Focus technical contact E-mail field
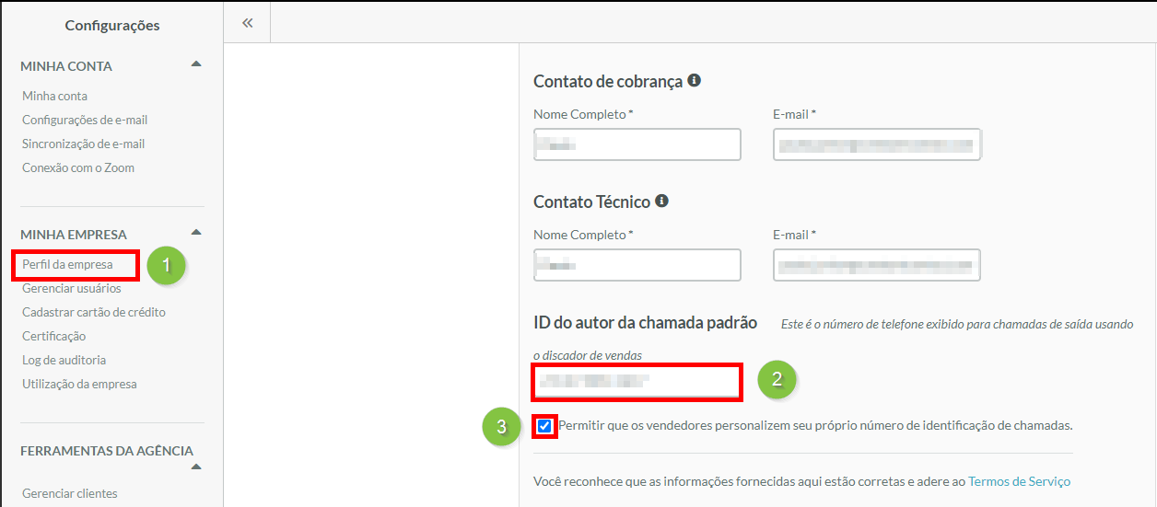The image size is (1157, 507). click(877, 265)
